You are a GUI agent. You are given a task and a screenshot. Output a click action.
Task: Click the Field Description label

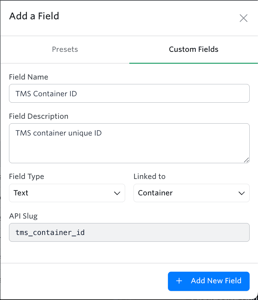pyautogui.click(x=39, y=116)
